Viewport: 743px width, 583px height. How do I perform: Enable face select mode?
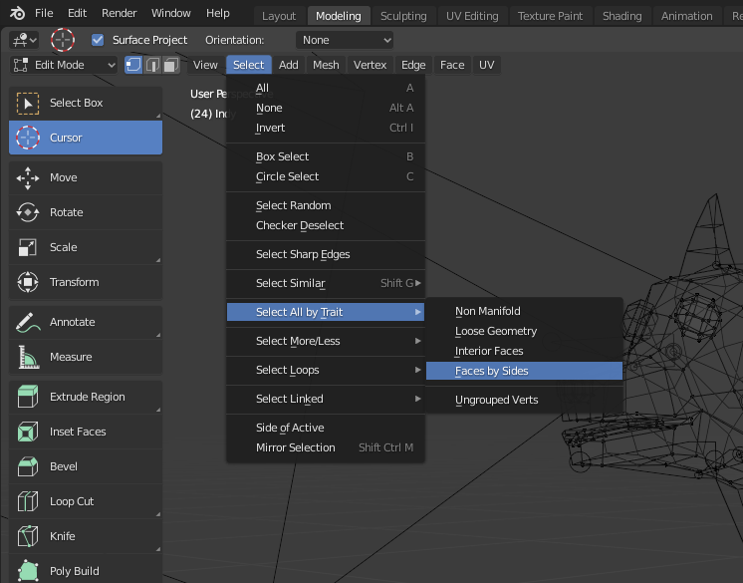[x=171, y=65]
